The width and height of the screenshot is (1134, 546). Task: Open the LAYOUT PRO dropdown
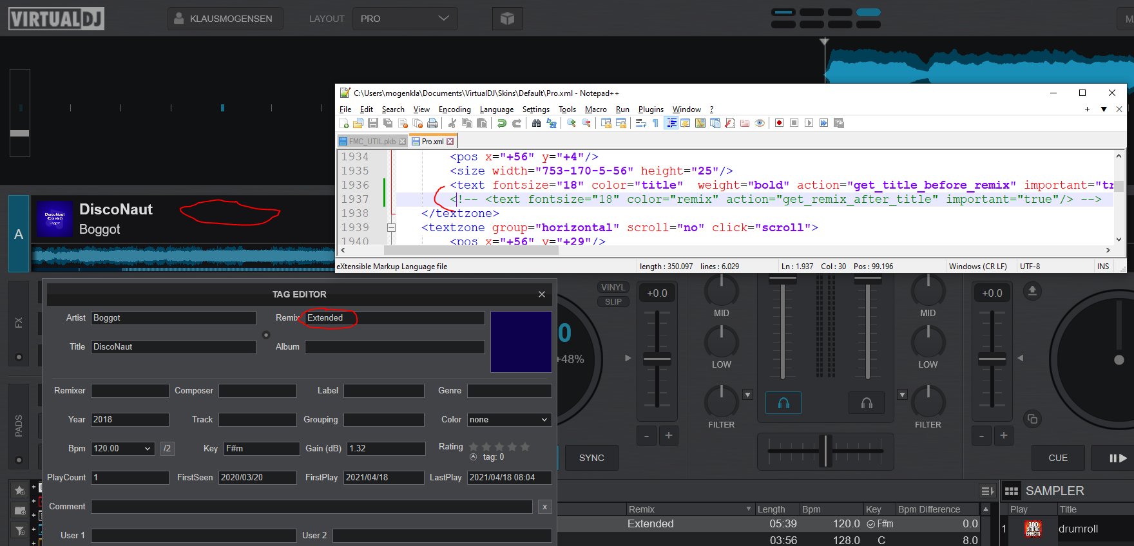click(405, 19)
